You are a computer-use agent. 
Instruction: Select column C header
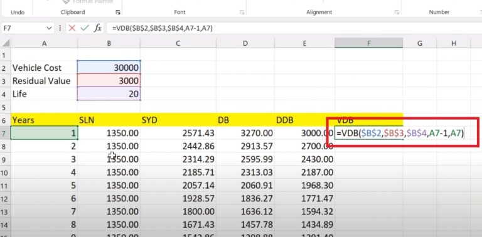pyautogui.click(x=178, y=44)
